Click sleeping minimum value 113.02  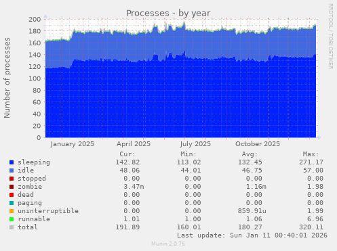coord(189,162)
